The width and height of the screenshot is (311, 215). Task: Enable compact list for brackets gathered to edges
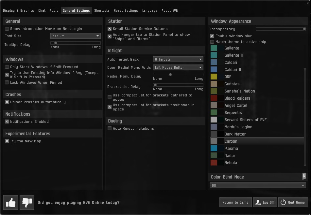[x=110, y=97]
